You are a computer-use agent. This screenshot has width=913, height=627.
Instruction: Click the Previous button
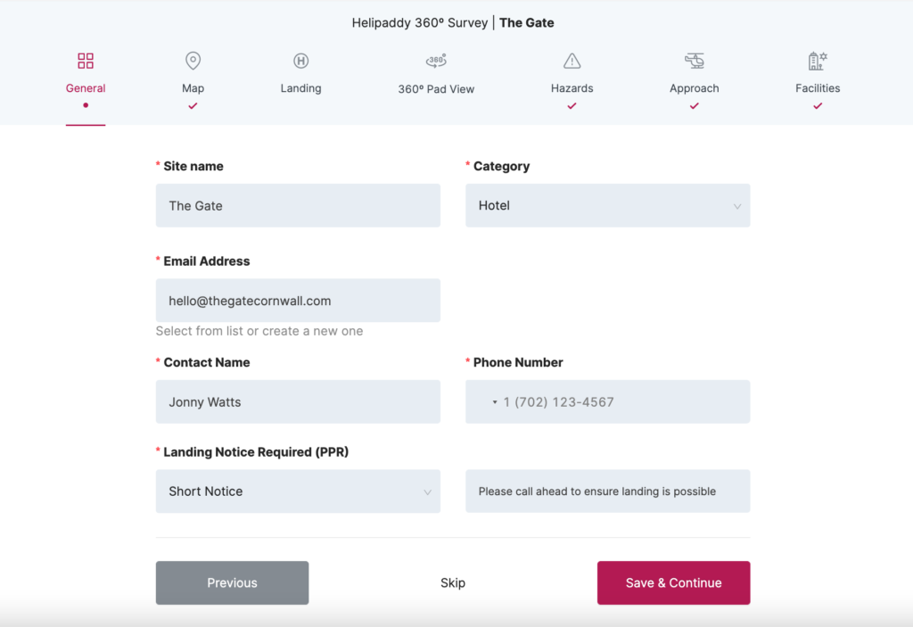pyautogui.click(x=232, y=583)
